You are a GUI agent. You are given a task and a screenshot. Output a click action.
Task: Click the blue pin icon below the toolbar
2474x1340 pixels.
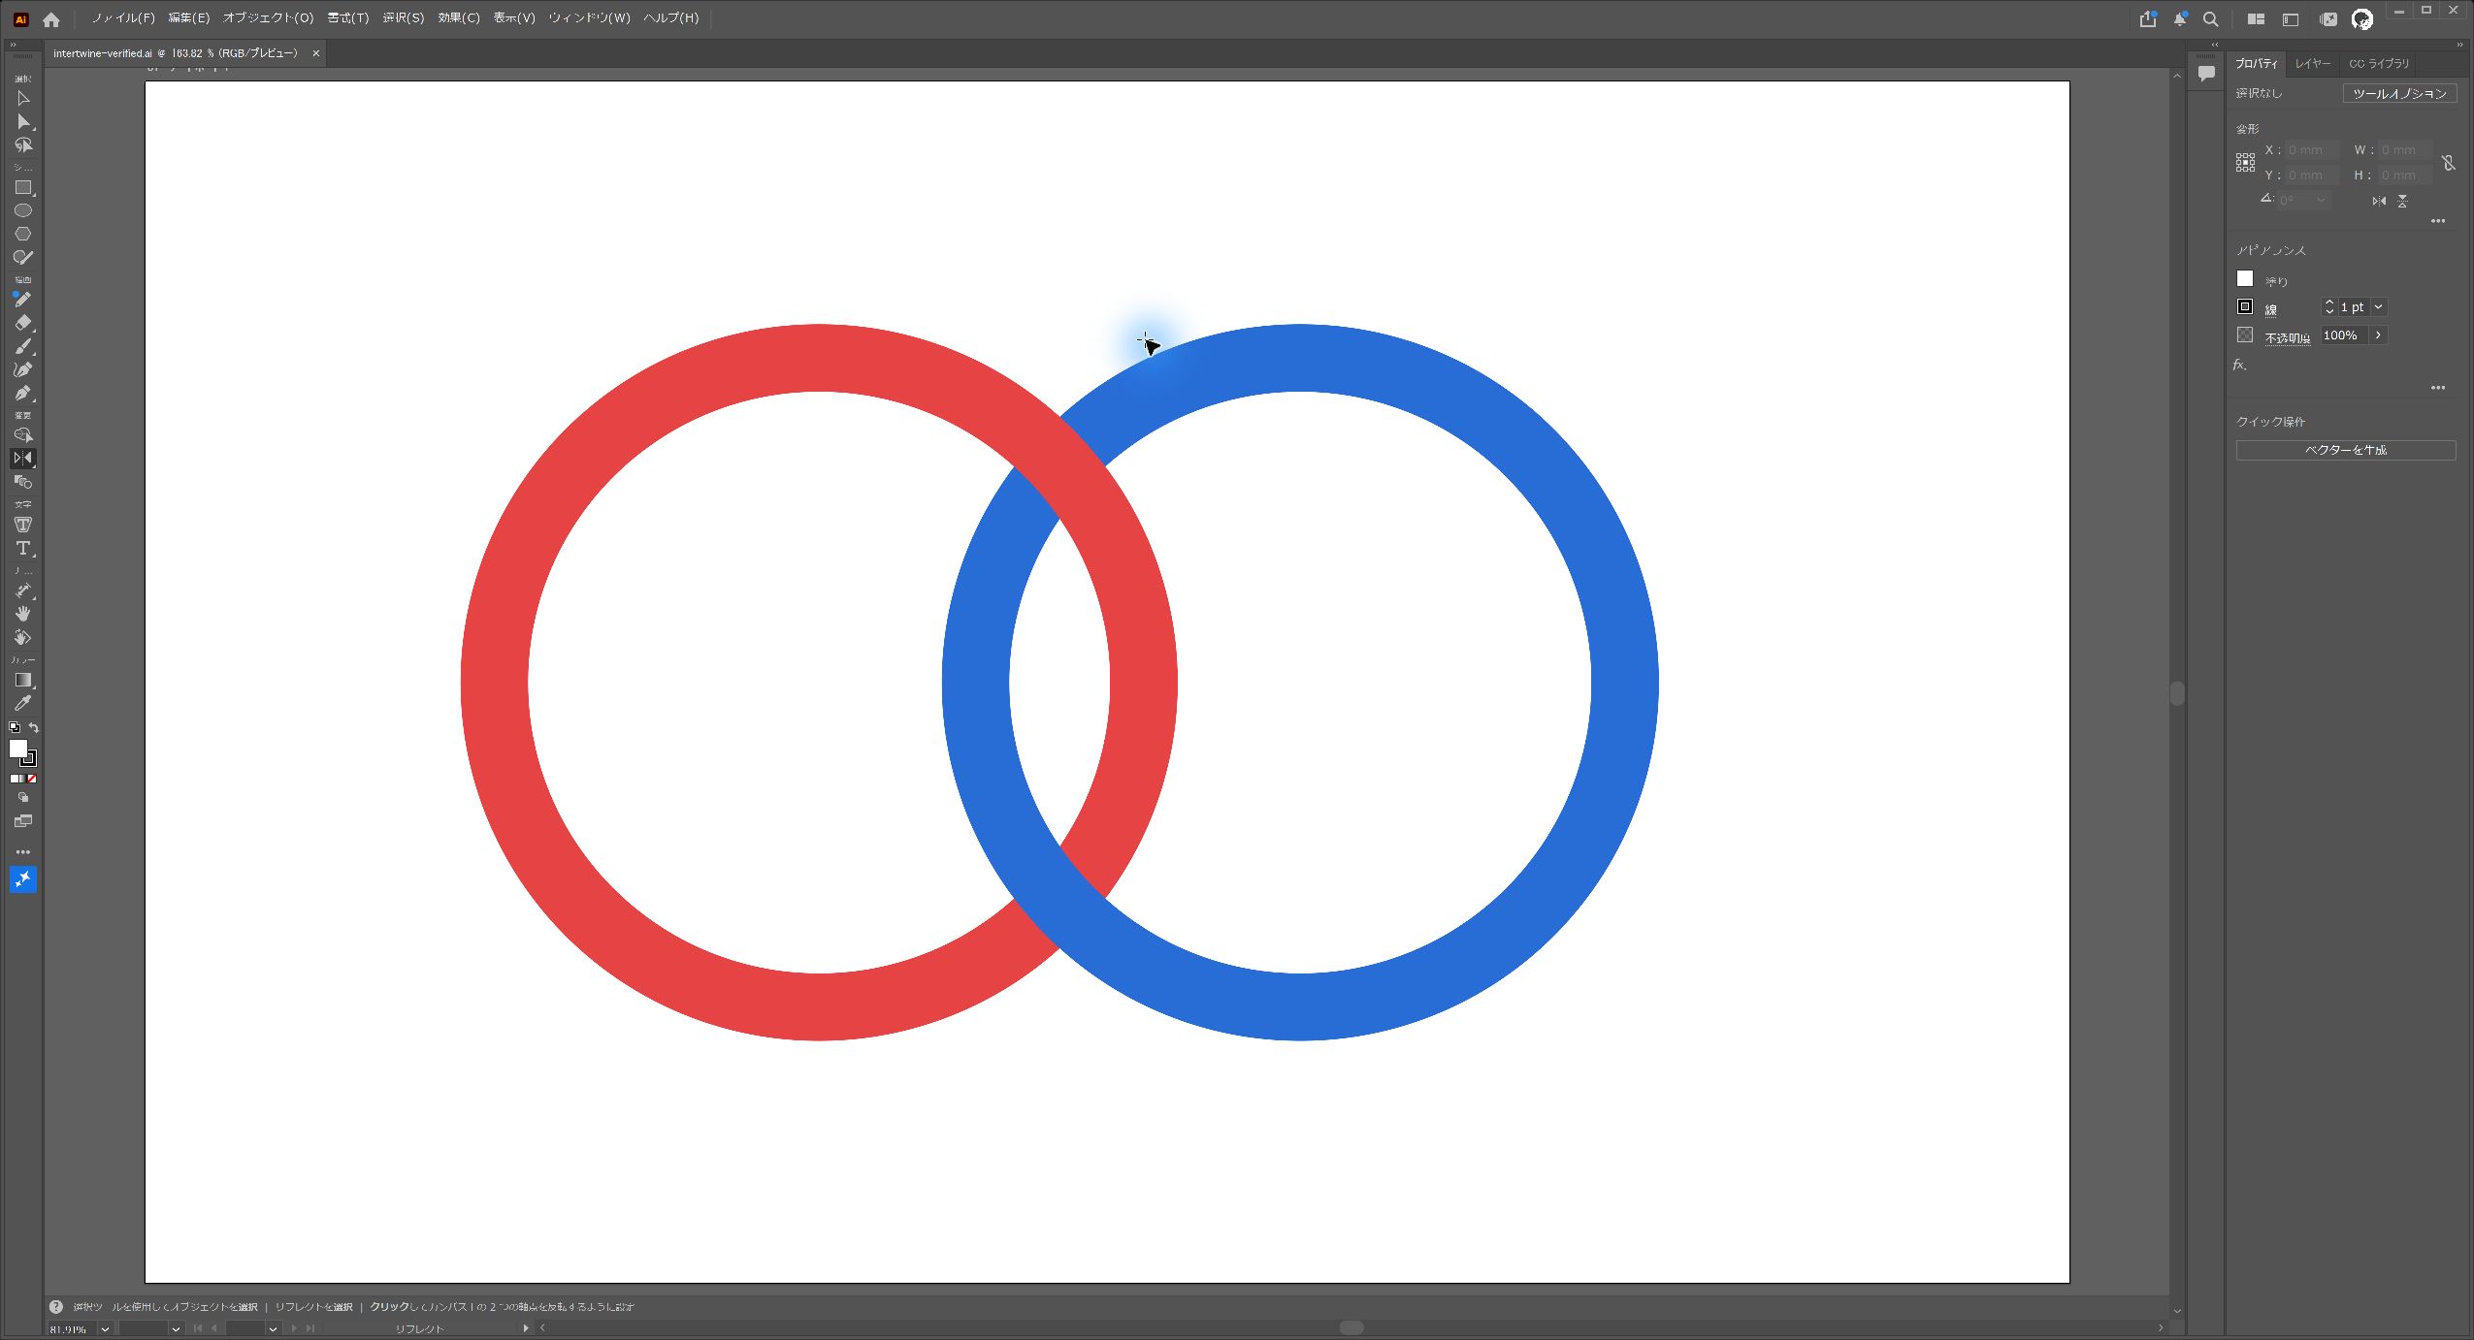(23, 879)
